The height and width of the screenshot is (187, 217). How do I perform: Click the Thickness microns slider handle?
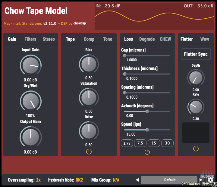pyautogui.click(x=125, y=74)
